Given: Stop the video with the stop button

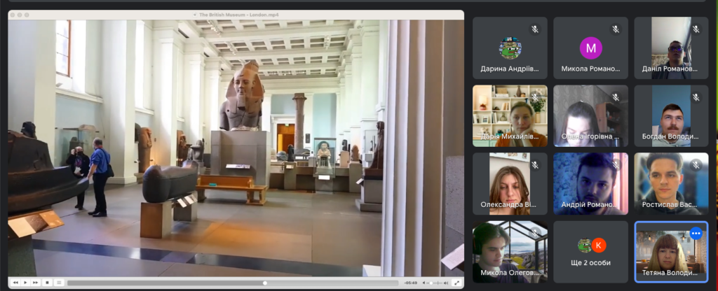Looking at the screenshot, I should (x=47, y=283).
